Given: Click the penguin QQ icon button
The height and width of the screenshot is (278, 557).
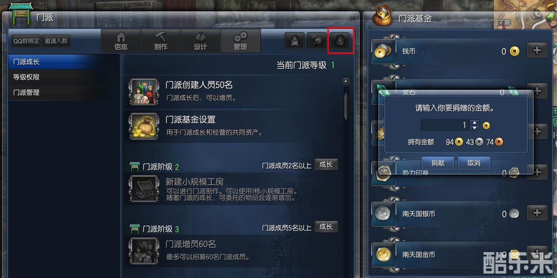Looking at the screenshot, I should pos(295,41).
